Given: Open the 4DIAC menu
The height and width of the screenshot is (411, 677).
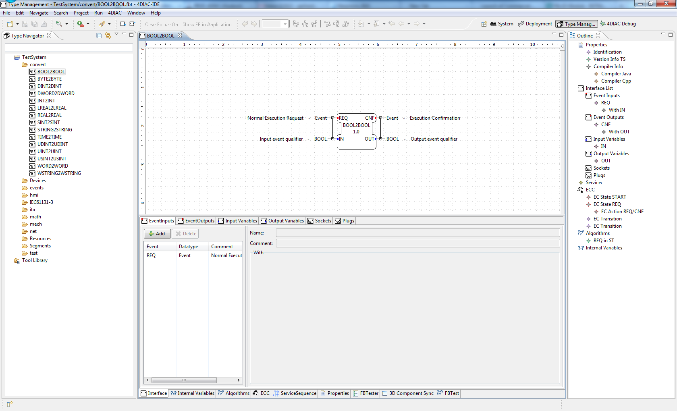Looking at the screenshot, I should point(115,13).
